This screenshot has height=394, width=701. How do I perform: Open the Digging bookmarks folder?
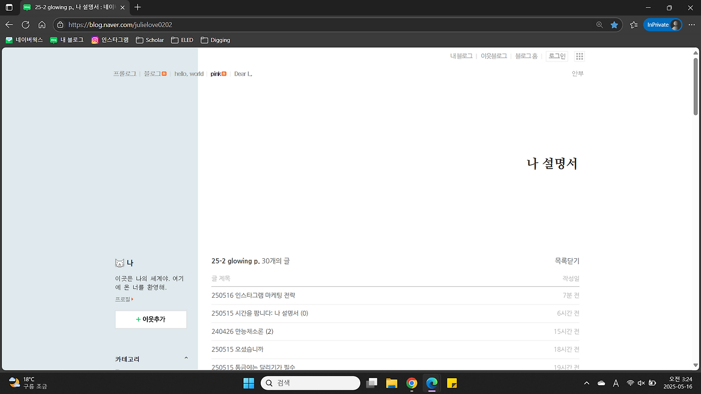pos(215,39)
